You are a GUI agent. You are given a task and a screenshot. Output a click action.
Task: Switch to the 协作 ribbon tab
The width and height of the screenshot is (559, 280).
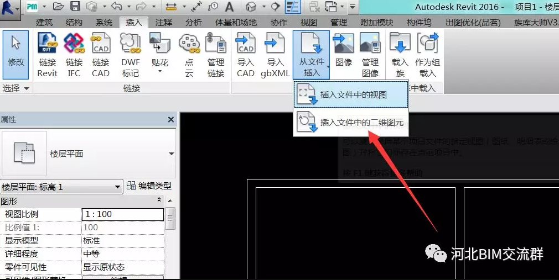pos(279,23)
